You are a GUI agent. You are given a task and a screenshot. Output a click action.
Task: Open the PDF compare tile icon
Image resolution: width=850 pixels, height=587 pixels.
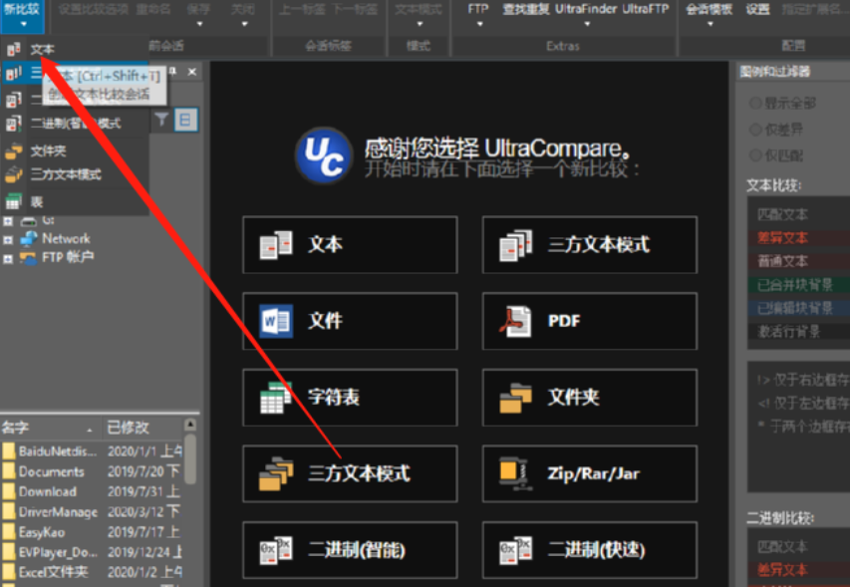pos(515,321)
